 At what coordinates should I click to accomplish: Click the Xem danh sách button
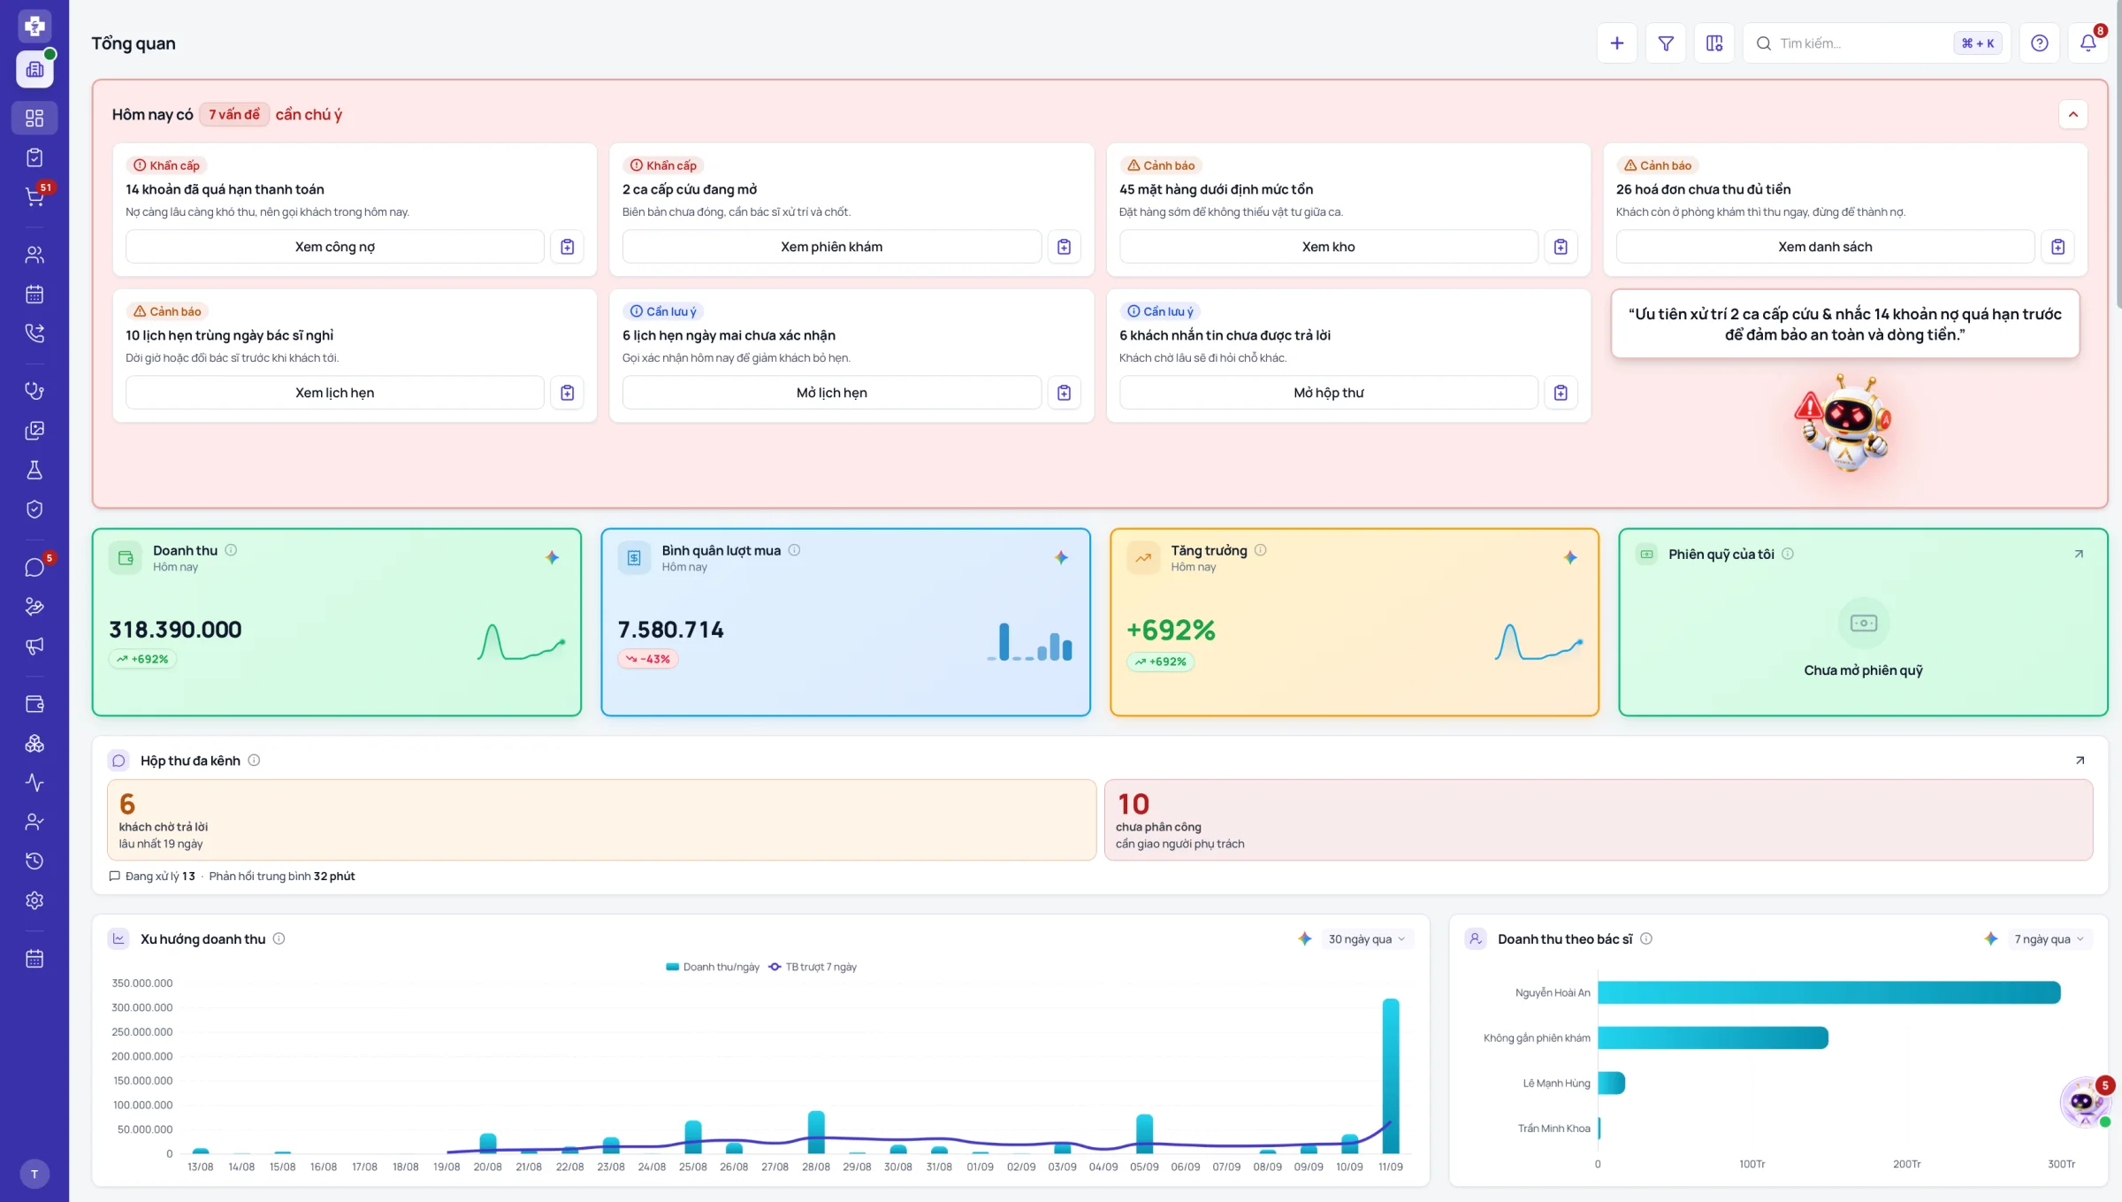(1825, 247)
